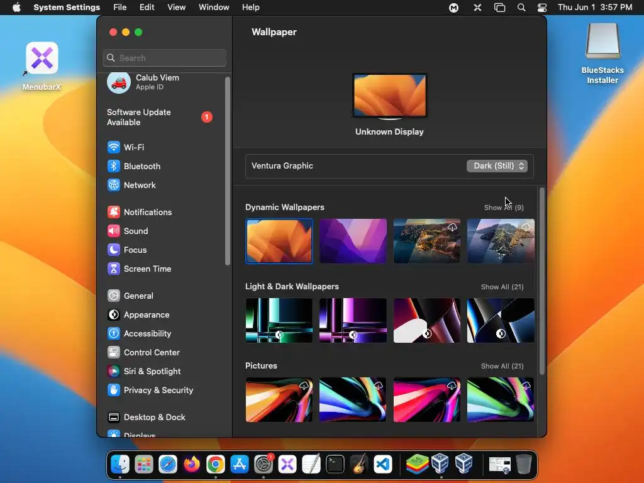Select teal-blue swirl Pictures wallpaper
Screen dimensions: 644x483
point(353,399)
